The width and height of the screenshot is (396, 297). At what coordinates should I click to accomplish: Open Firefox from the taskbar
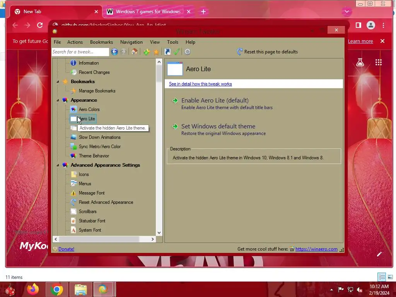click(x=33, y=289)
